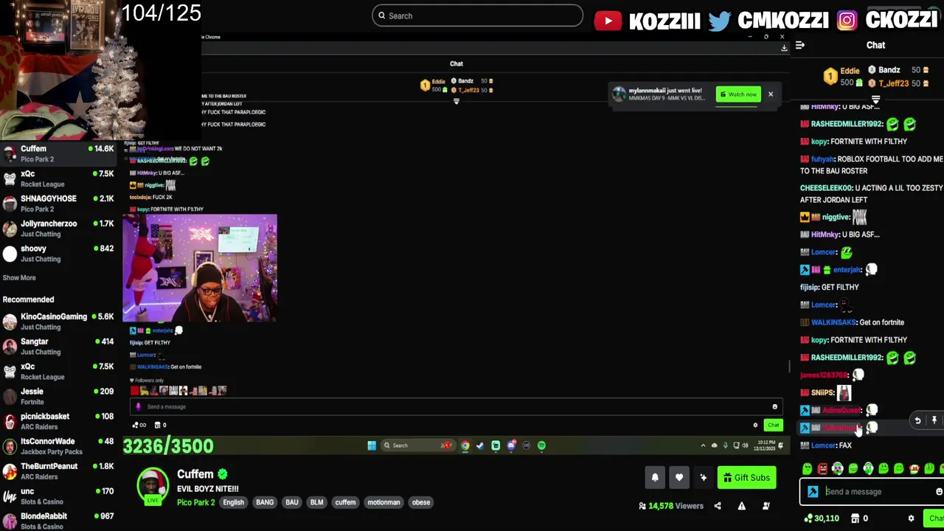Open the Pico Park 2 category link
944x531 pixels.
[x=195, y=502]
